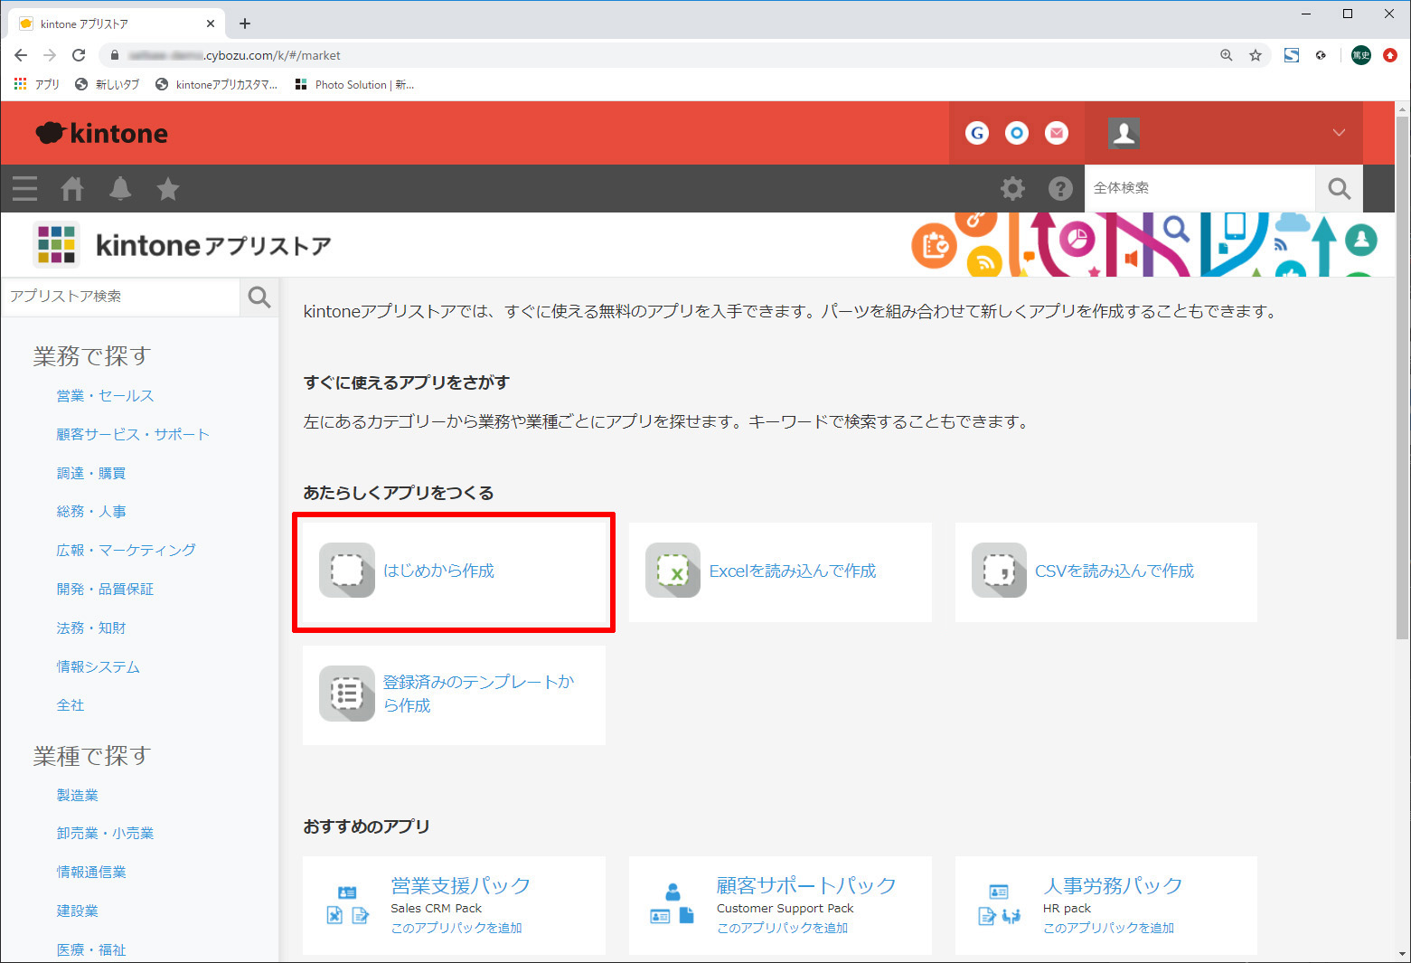Click the CSV import app icon

[999, 571]
